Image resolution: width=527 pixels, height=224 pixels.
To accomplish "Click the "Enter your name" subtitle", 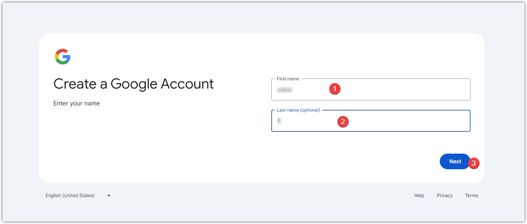I will click(77, 104).
